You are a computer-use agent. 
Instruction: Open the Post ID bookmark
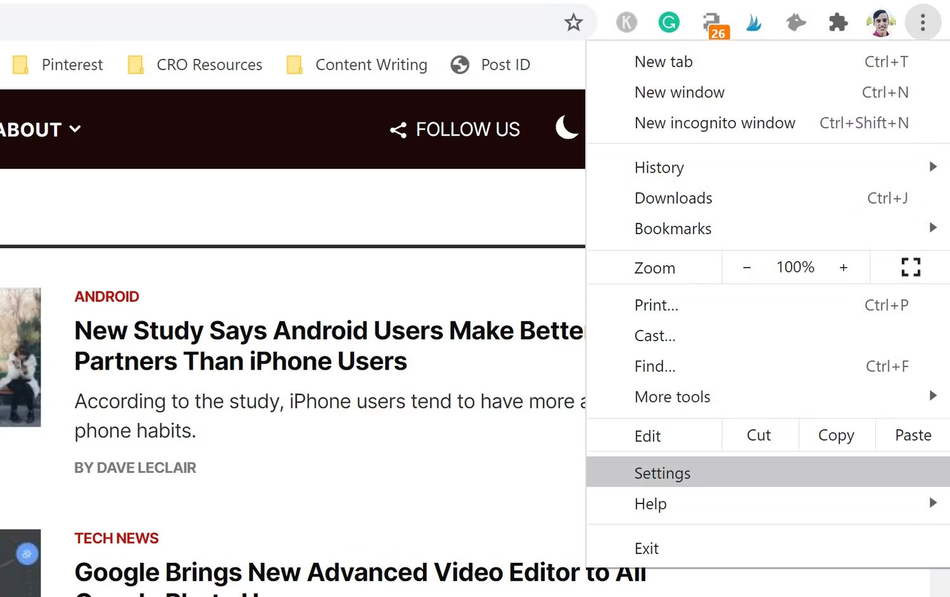tap(490, 65)
